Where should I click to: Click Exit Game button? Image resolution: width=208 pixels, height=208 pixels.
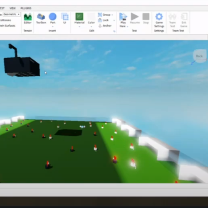click(184, 20)
